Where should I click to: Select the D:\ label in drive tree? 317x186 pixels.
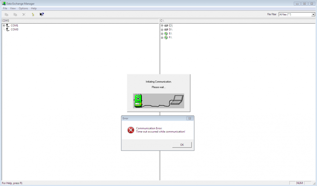pyautogui.click(x=171, y=30)
